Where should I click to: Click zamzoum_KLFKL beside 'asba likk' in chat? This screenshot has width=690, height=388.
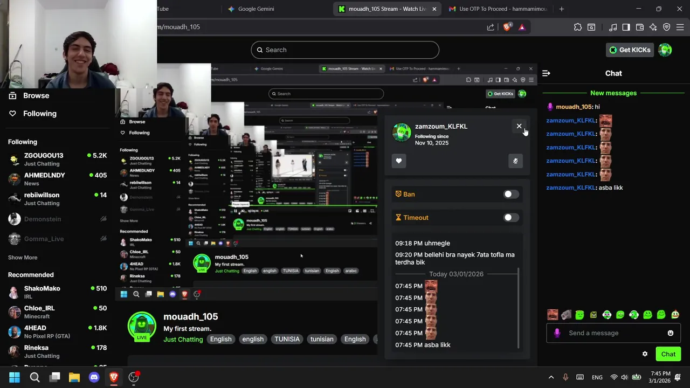[570, 188]
